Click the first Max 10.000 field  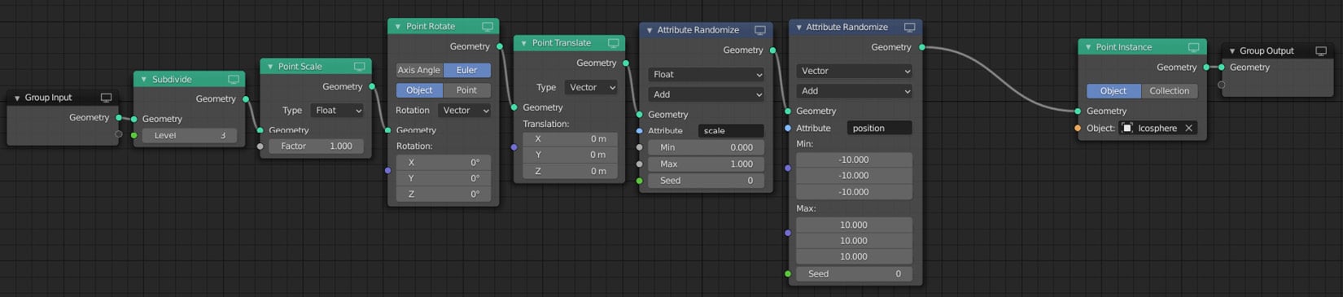854,225
